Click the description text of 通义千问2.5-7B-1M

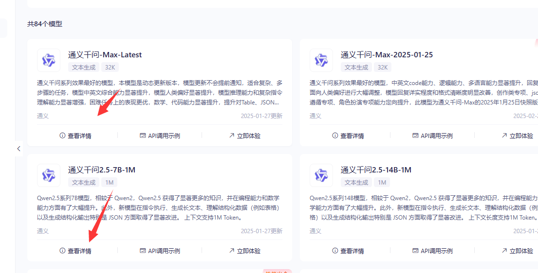pos(160,207)
